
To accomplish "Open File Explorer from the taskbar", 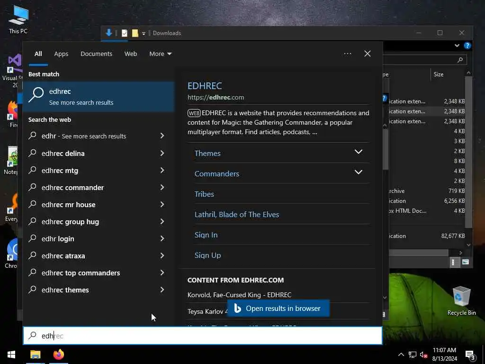I will (x=35, y=355).
